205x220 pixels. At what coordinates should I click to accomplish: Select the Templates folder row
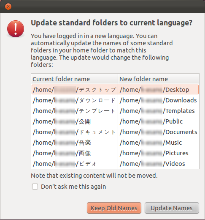click(115, 111)
